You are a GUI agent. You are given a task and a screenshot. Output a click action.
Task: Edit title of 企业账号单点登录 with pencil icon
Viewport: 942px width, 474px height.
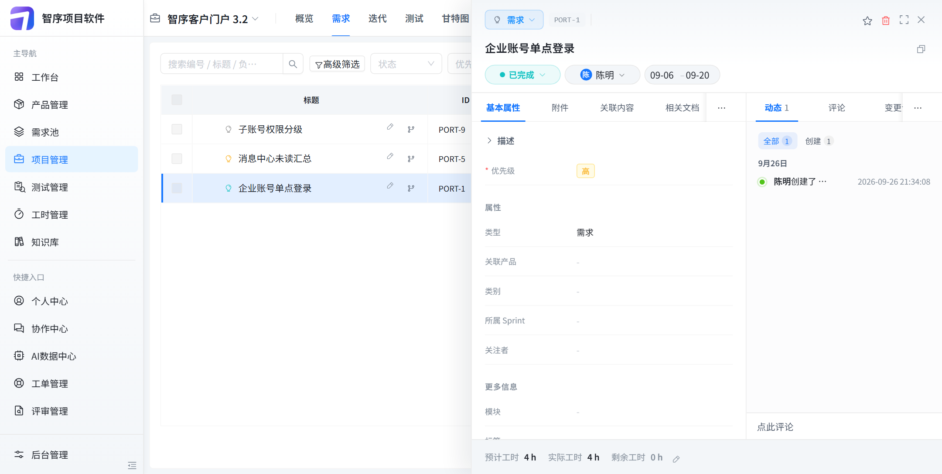point(390,185)
